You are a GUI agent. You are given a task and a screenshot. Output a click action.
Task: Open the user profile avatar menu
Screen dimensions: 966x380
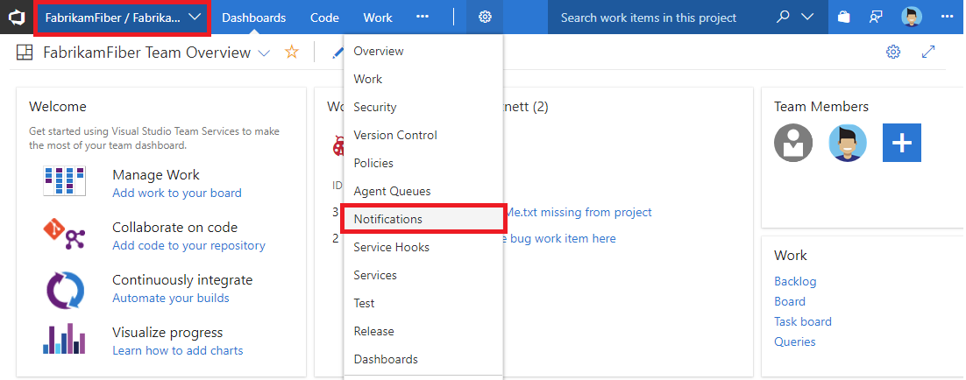(911, 18)
